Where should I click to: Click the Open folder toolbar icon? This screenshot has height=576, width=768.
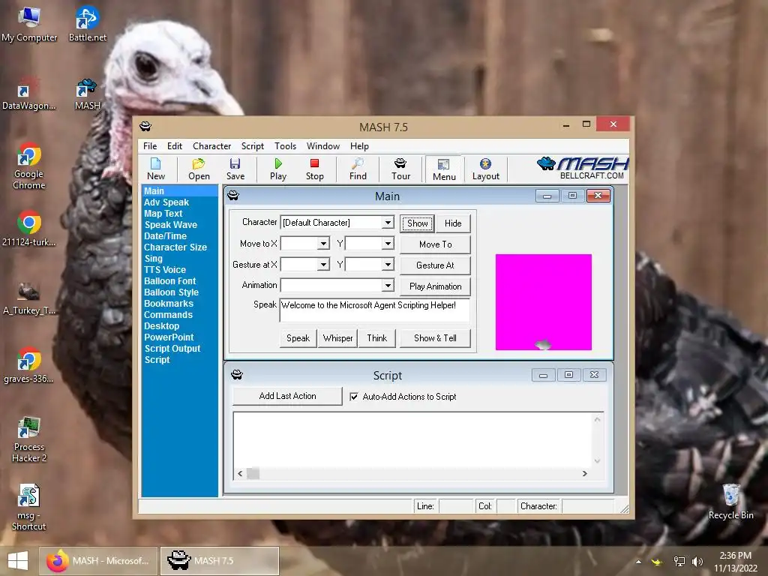pyautogui.click(x=199, y=169)
